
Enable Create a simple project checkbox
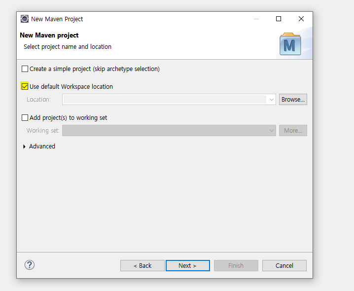coord(25,69)
